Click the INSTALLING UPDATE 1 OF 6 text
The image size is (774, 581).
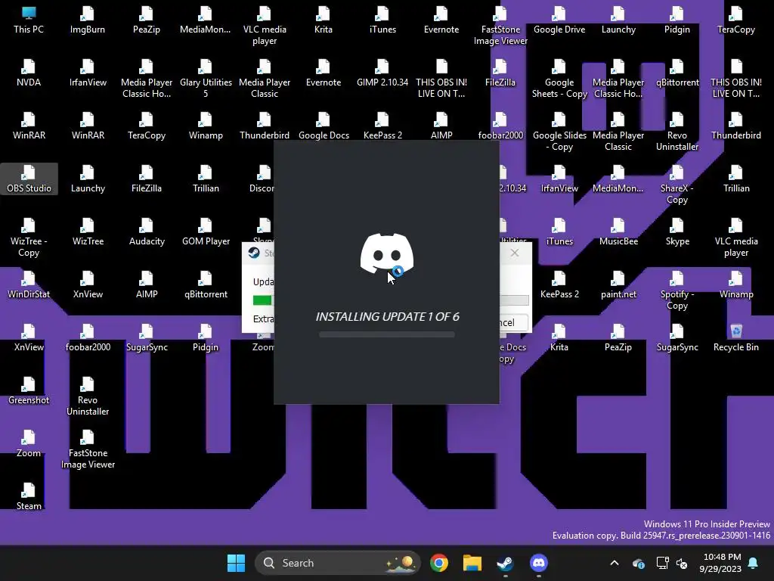point(388,317)
